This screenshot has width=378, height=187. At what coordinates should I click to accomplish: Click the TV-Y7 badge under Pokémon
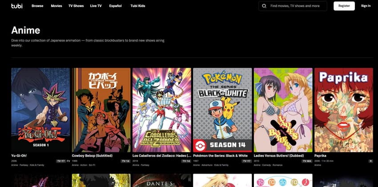tap(247, 161)
